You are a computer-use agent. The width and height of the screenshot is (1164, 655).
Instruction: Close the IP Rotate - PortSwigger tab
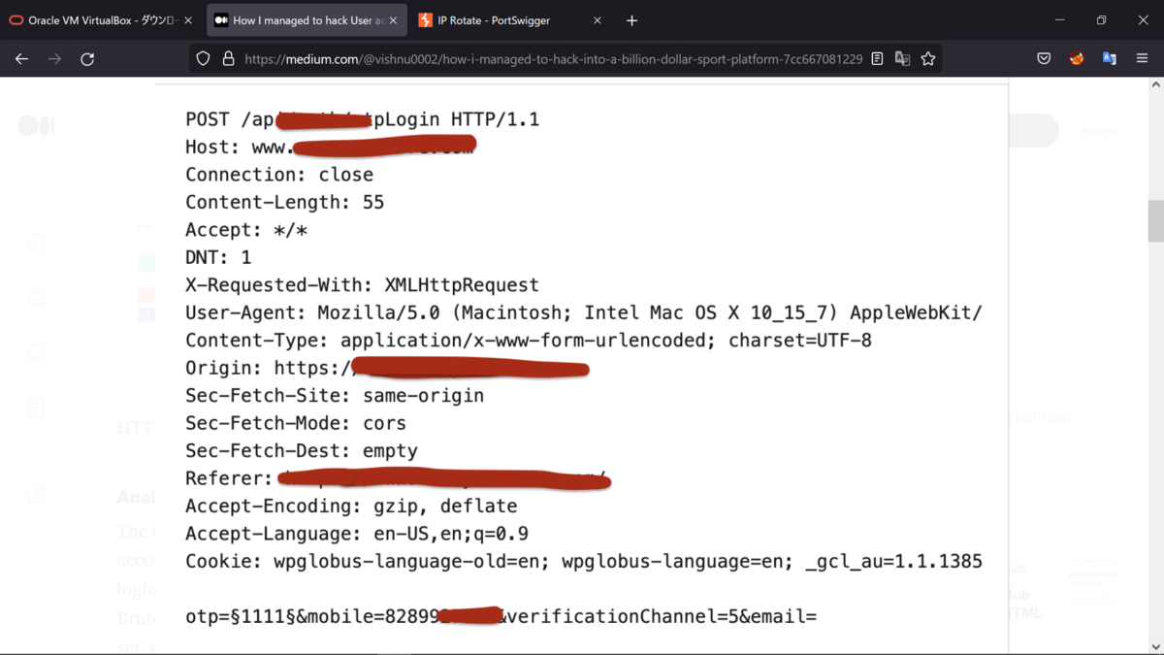pos(598,19)
